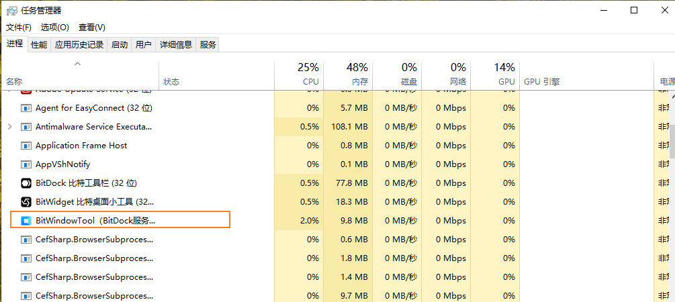Switch to the 应用历史记录 tab
Viewport: 675px width, 302px height.
coord(79,44)
